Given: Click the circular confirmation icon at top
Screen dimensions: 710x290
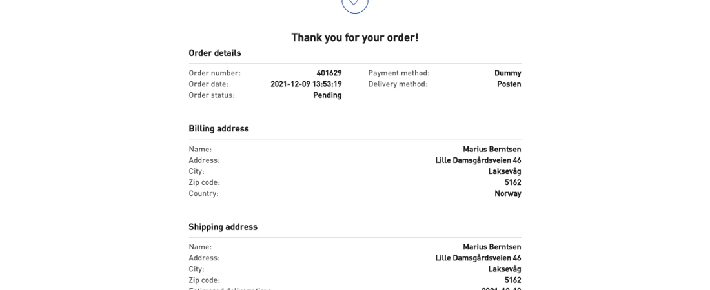Looking at the screenshot, I should click(354, 3).
